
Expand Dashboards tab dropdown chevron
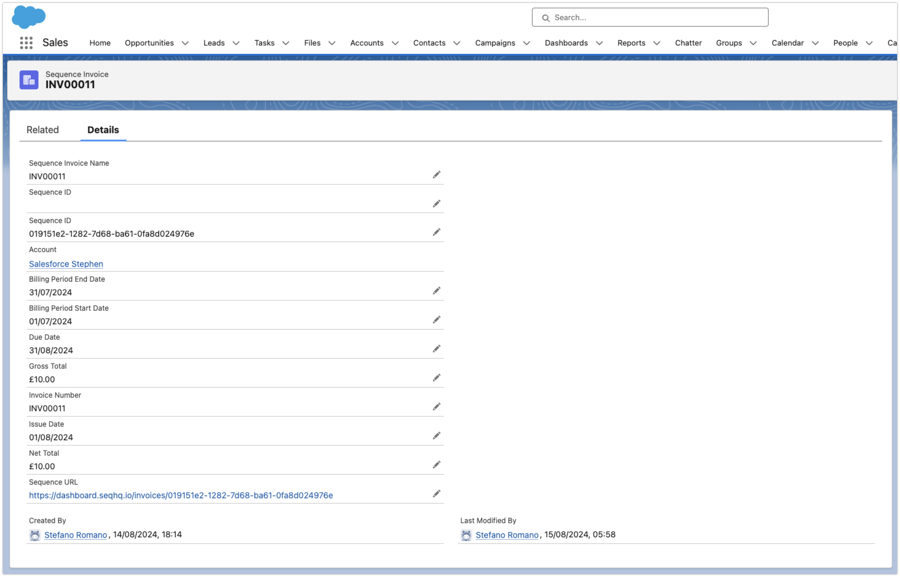point(599,43)
